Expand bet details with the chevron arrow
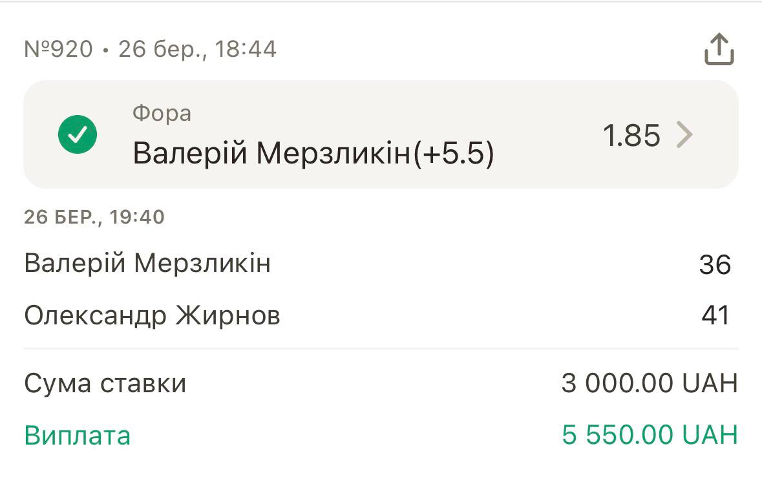This screenshot has width=762, height=484. (684, 135)
